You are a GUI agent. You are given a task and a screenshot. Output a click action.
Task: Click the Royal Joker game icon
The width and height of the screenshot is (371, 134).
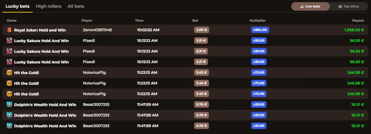9,30
